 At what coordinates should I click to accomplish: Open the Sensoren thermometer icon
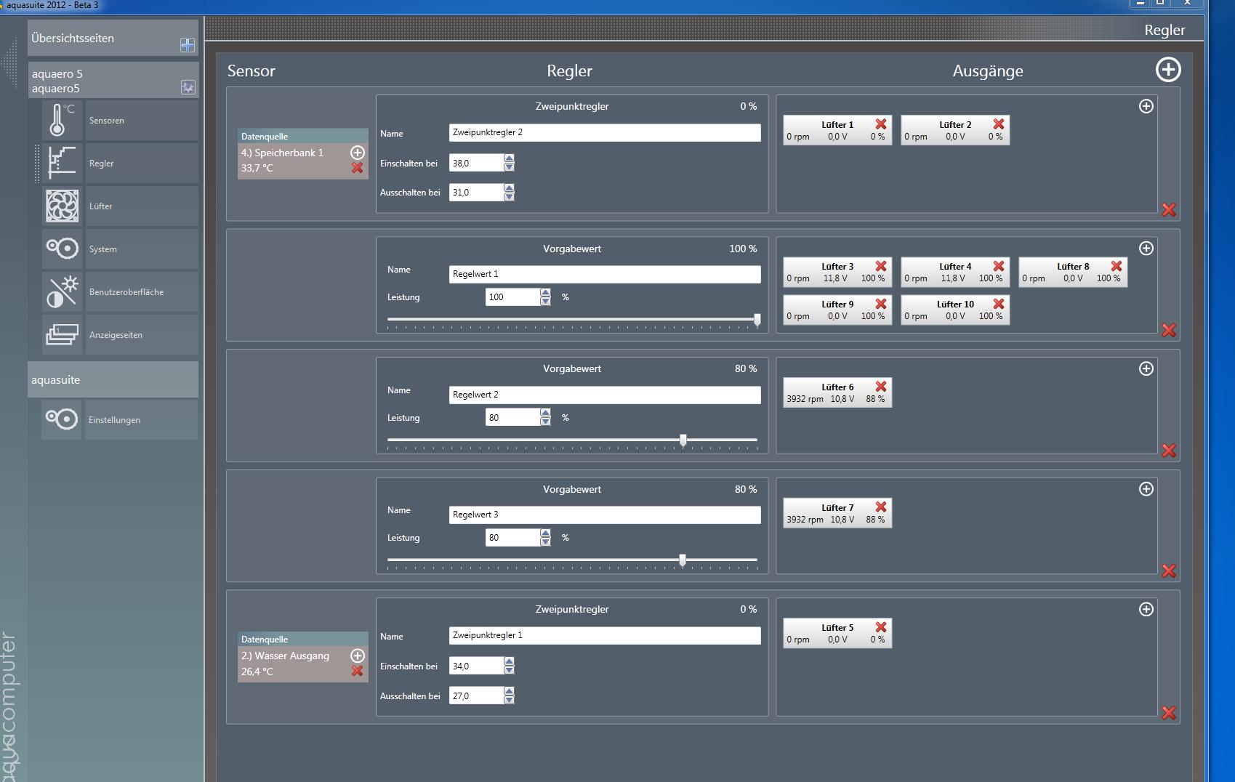click(x=62, y=121)
